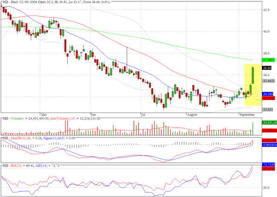This screenshot has width=277, height=197.
Task: Click the September label on time axis
Action: [247, 115]
